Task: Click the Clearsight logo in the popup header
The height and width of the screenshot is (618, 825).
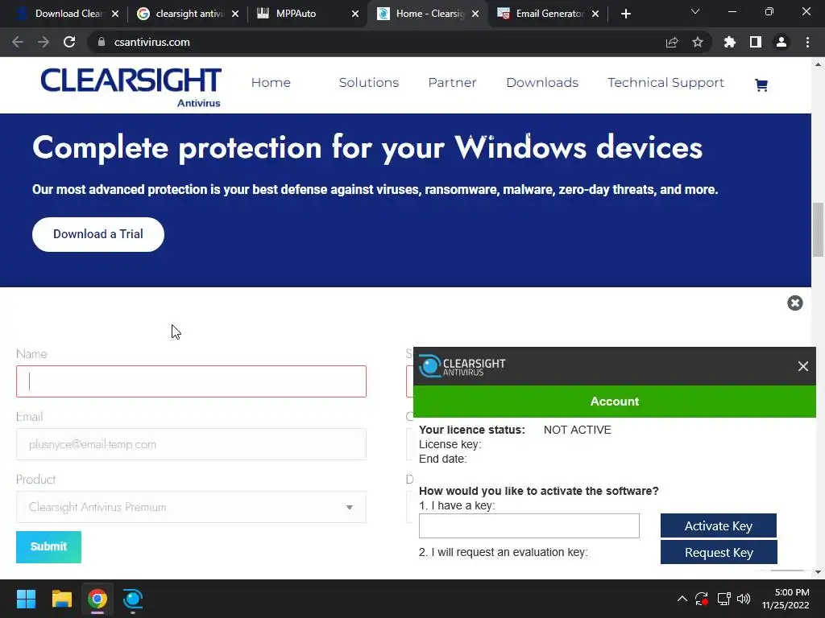Action: 462,366
